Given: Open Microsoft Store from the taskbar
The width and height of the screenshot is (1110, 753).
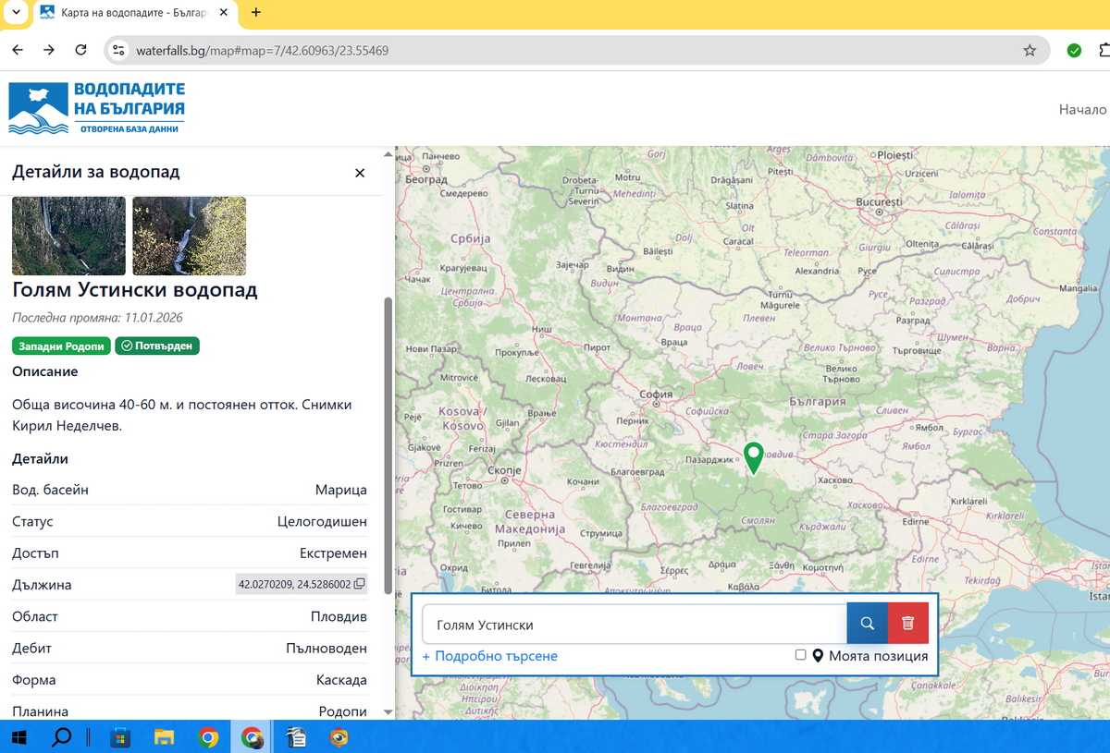Looking at the screenshot, I should [120, 737].
